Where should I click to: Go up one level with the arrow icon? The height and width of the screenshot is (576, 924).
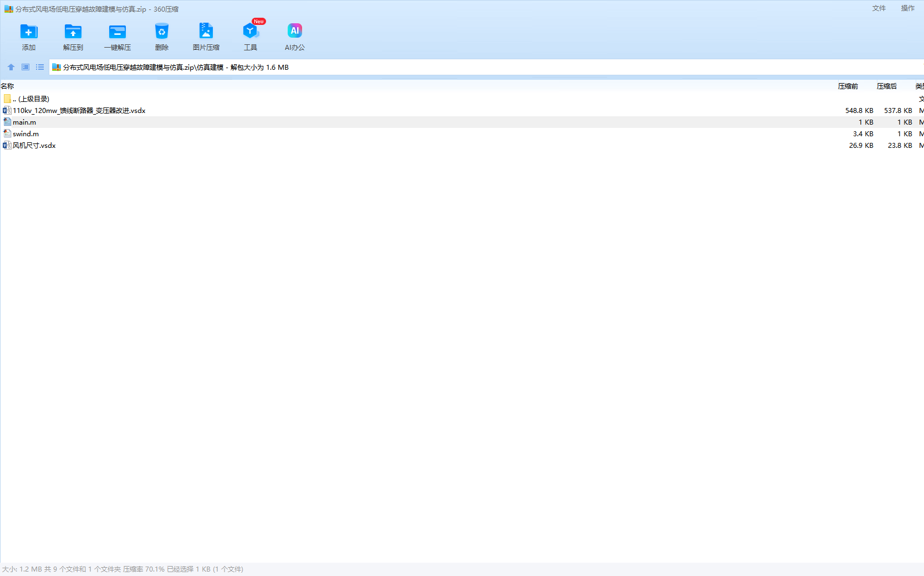(x=11, y=67)
